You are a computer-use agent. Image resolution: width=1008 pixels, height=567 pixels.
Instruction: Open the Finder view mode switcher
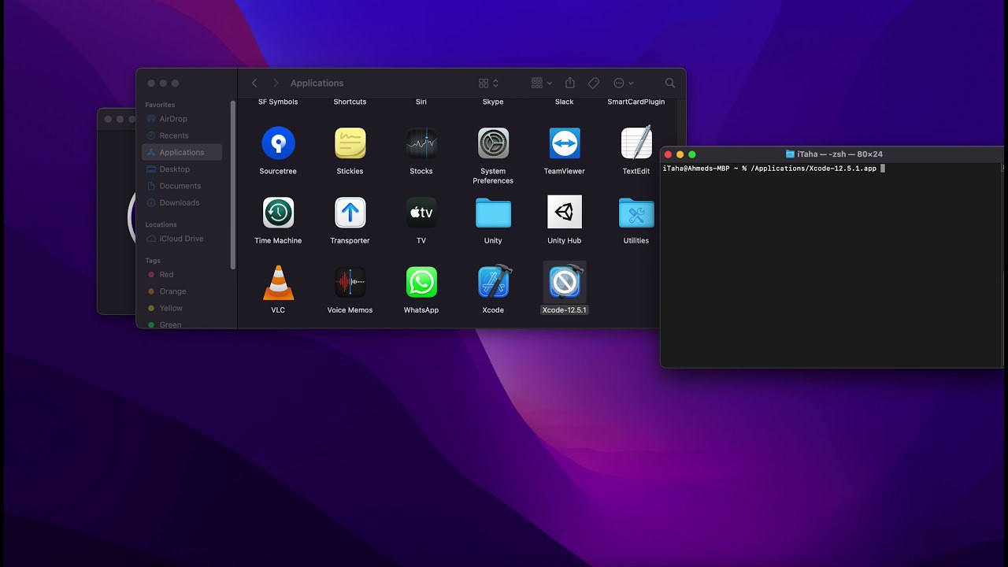(488, 83)
